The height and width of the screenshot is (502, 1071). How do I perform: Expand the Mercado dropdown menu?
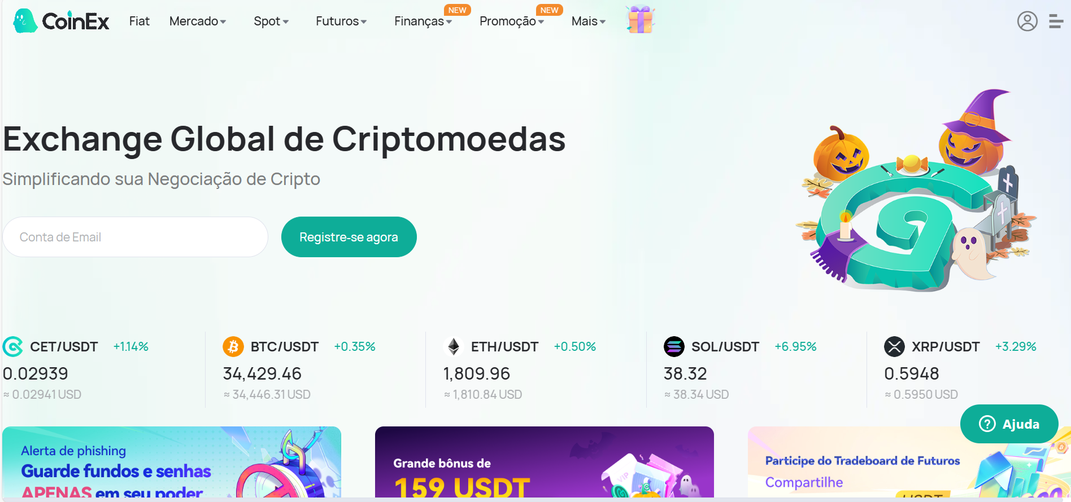[198, 21]
